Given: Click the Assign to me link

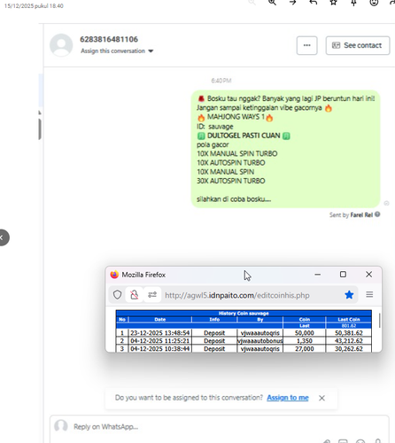Looking at the screenshot, I should pos(288,398).
